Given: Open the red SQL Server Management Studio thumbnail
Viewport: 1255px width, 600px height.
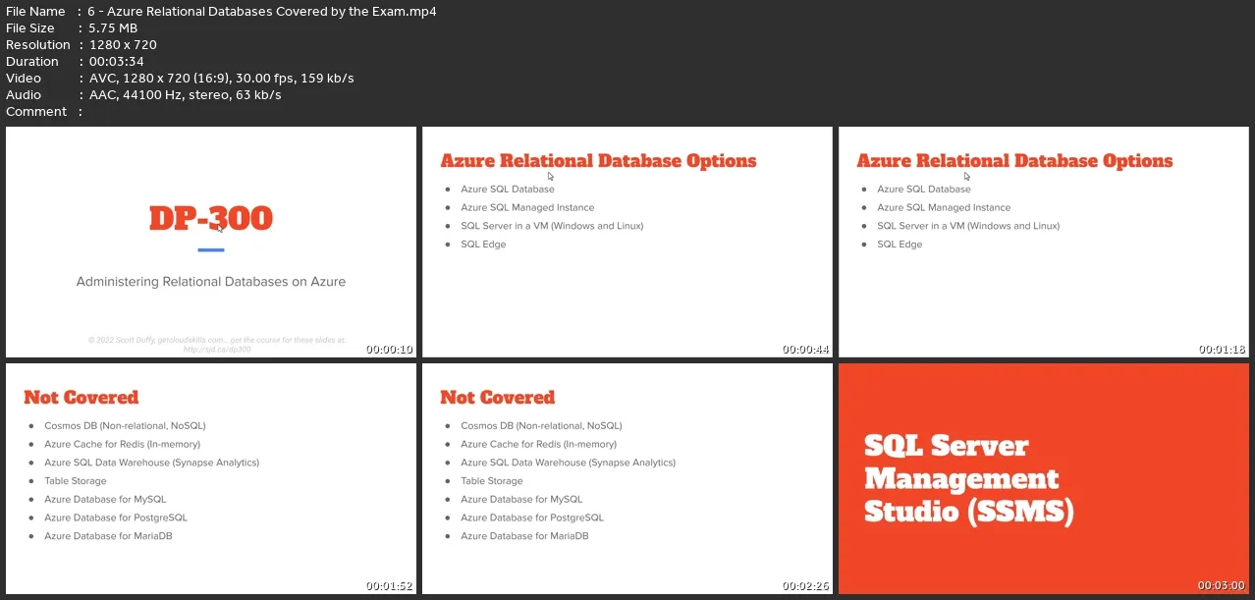Looking at the screenshot, I should pyautogui.click(x=1044, y=478).
